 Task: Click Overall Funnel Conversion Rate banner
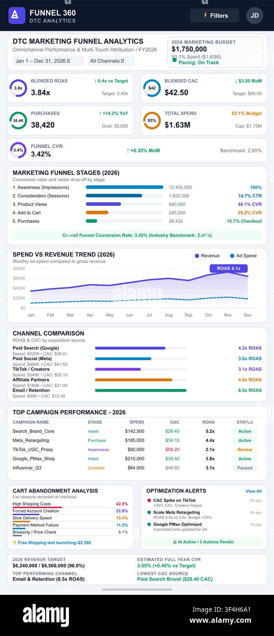(x=137, y=235)
